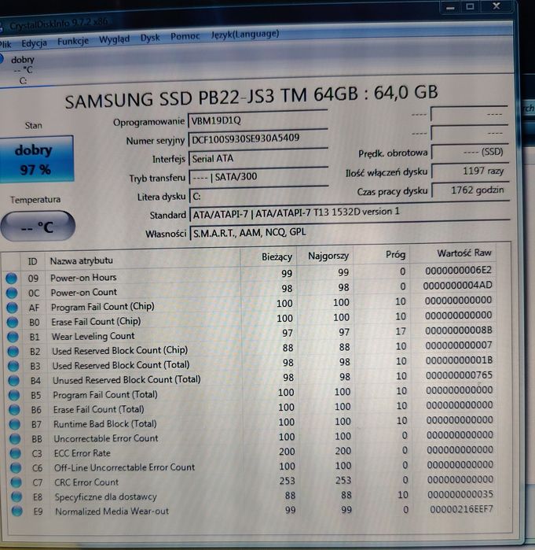
Task: Click status icon of Off-Line Uncorrectable Error Count
Action: (16, 468)
